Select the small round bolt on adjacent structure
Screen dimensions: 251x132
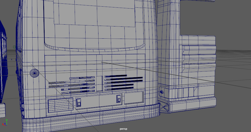(x=162, y=92)
